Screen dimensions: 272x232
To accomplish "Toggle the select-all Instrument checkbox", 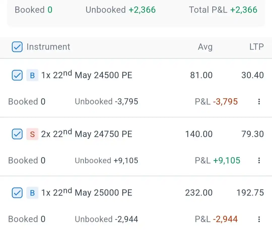I will point(17,47).
